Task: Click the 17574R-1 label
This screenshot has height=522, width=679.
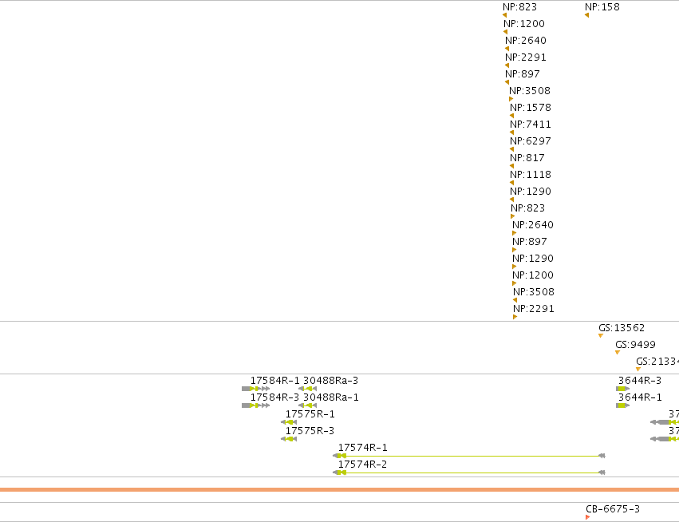Action: [x=363, y=448]
